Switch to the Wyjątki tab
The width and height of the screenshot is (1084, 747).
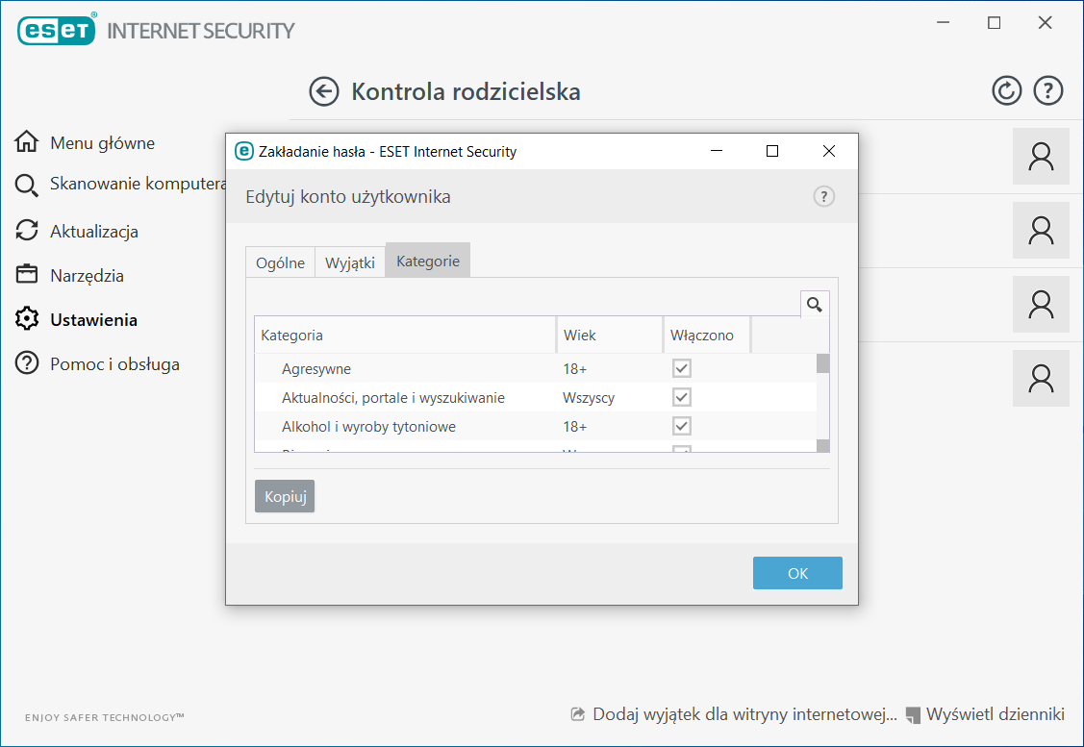coord(350,262)
